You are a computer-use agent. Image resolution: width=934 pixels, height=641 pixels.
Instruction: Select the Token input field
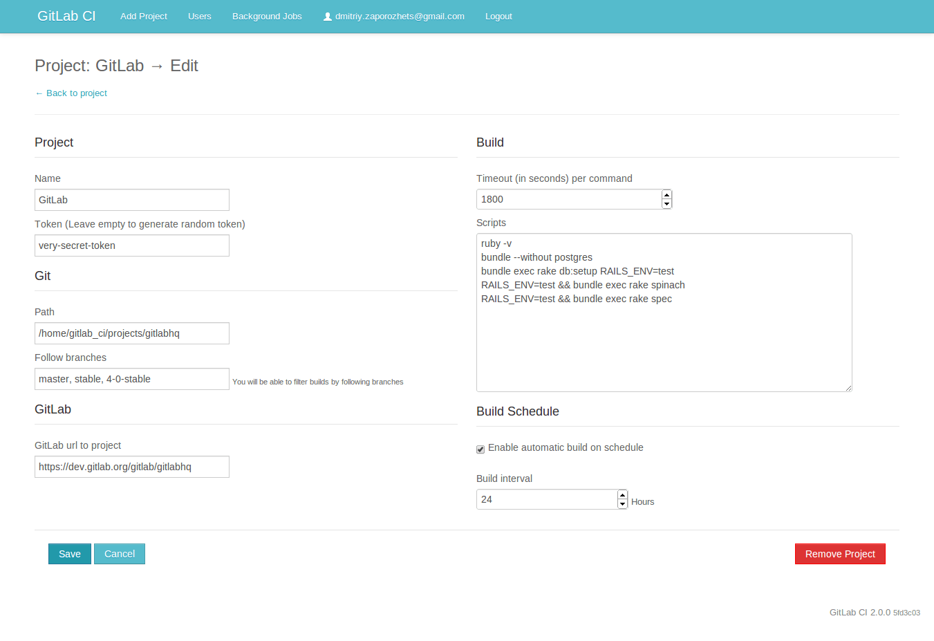(131, 245)
